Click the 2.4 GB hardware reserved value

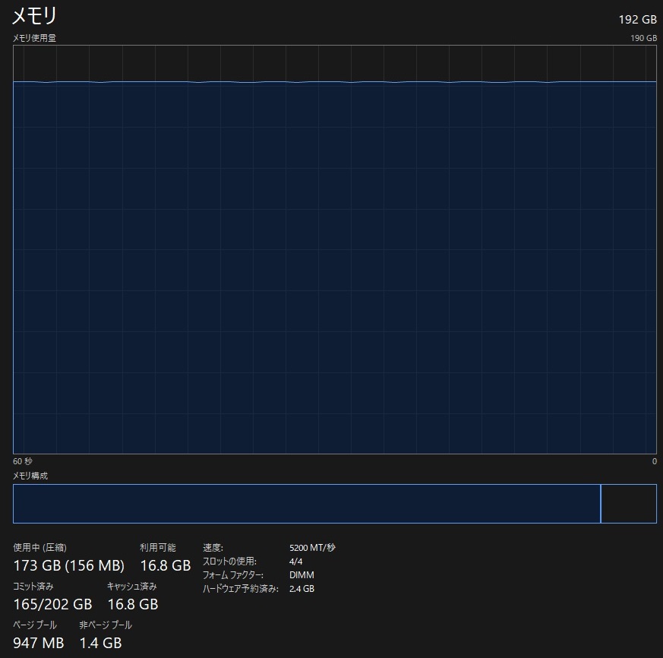(302, 589)
